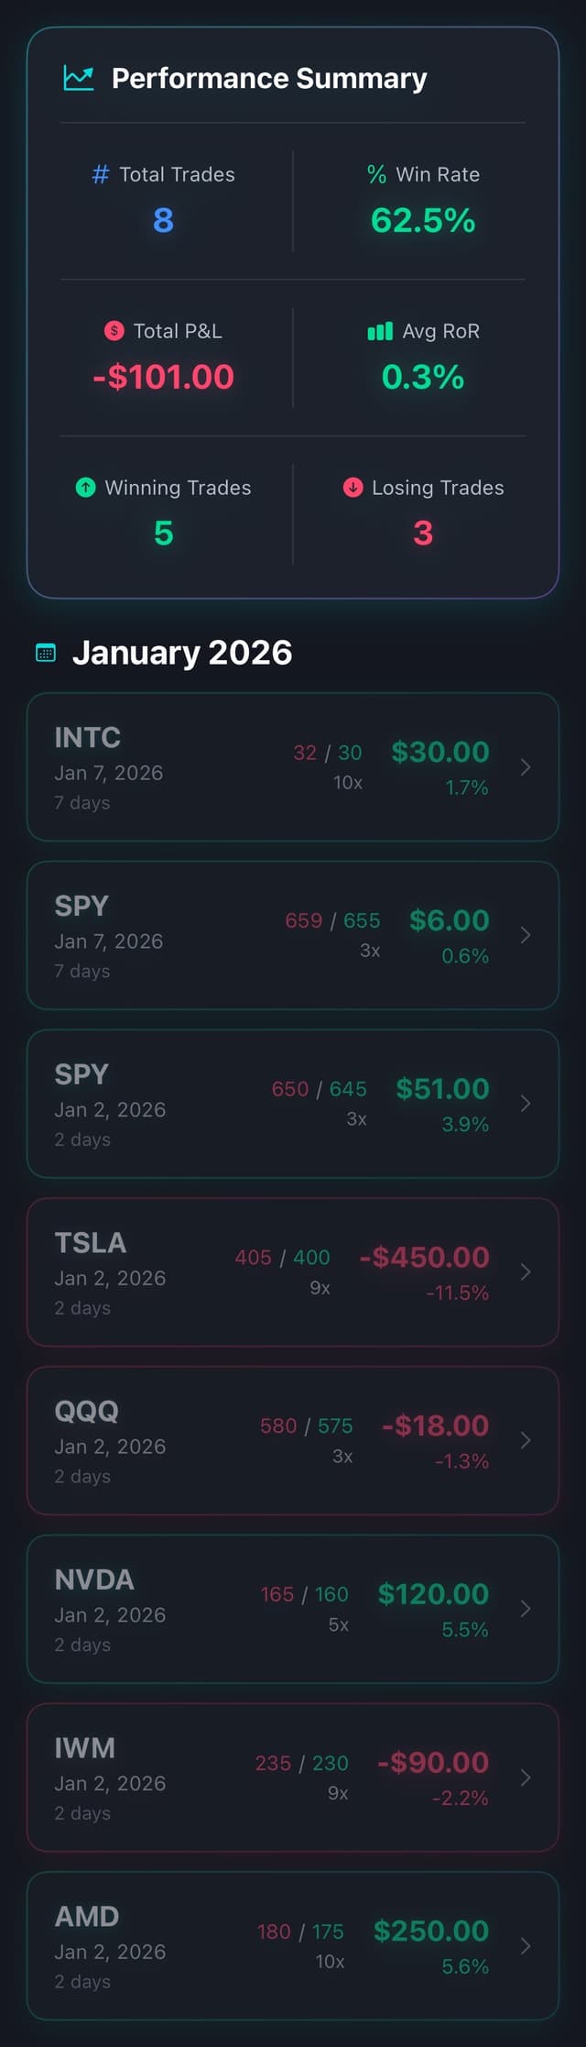Select the January 2026 heading

click(x=181, y=652)
